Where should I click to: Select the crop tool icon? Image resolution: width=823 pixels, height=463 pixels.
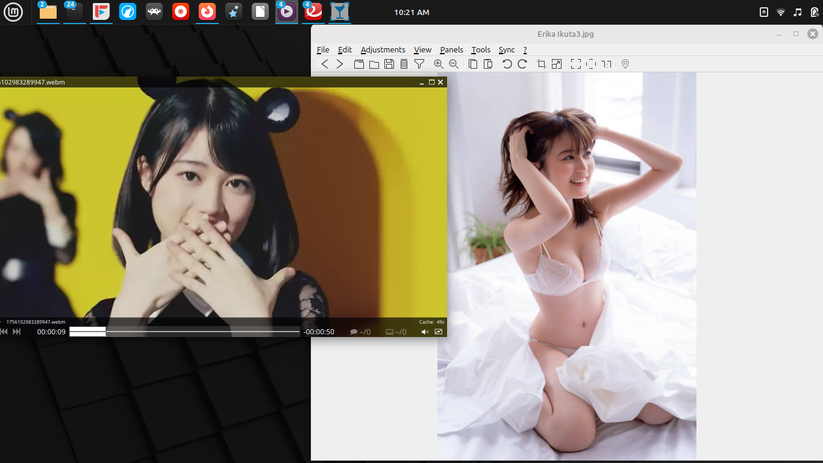pyautogui.click(x=542, y=64)
